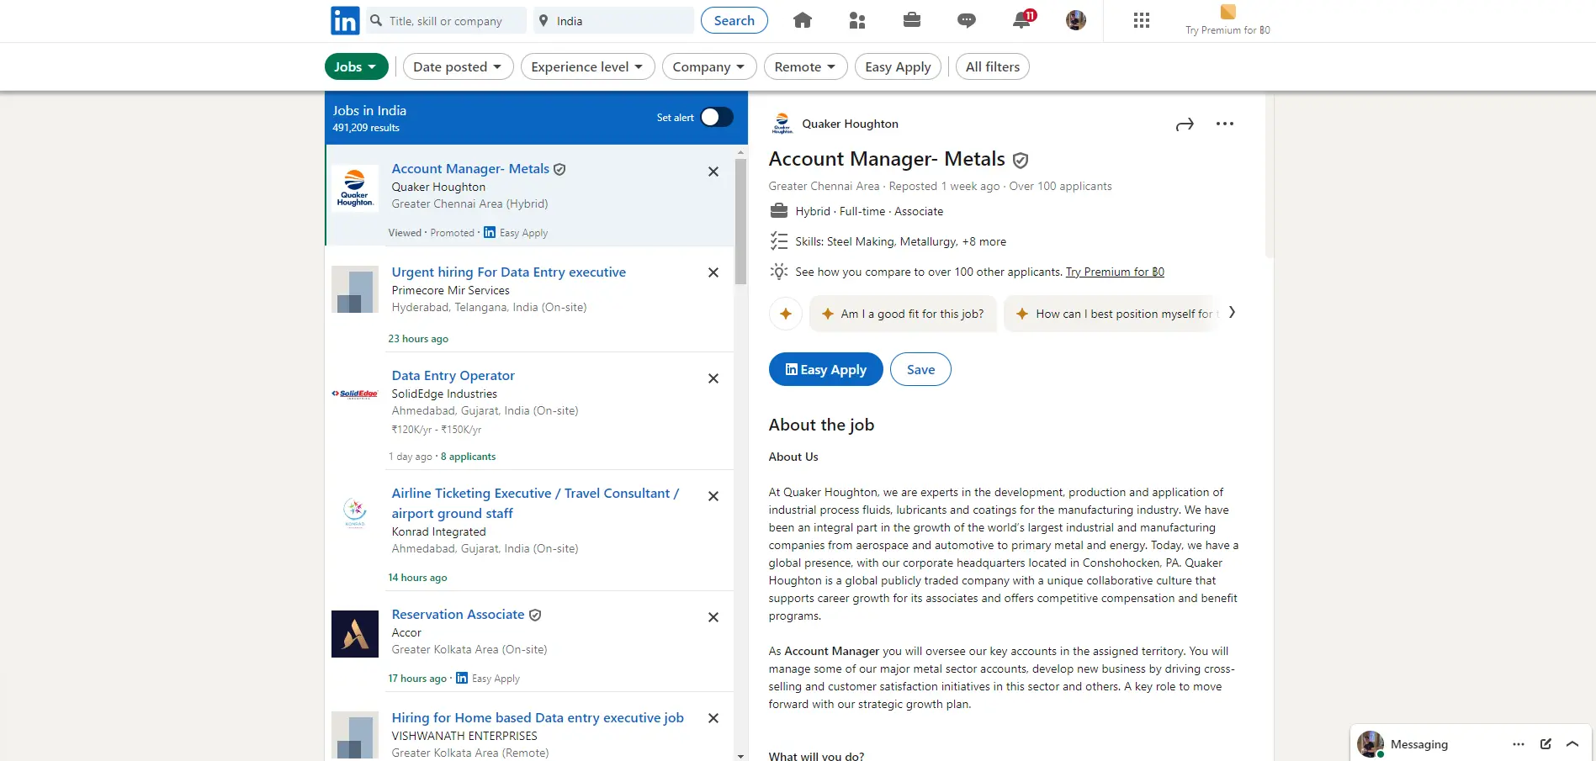
Task: Open the Reservation Associate job link
Action: point(458,614)
